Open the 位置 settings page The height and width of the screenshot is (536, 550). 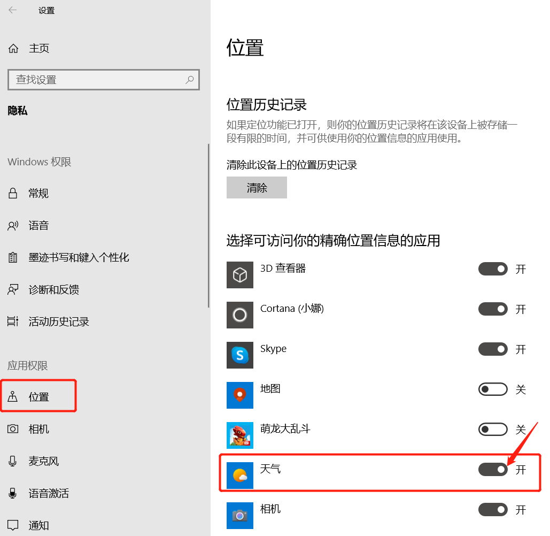pyautogui.click(x=37, y=395)
